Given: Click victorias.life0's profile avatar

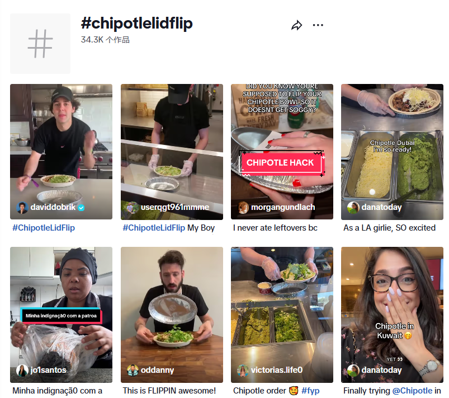Looking at the screenshot, I should pyautogui.click(x=243, y=370).
